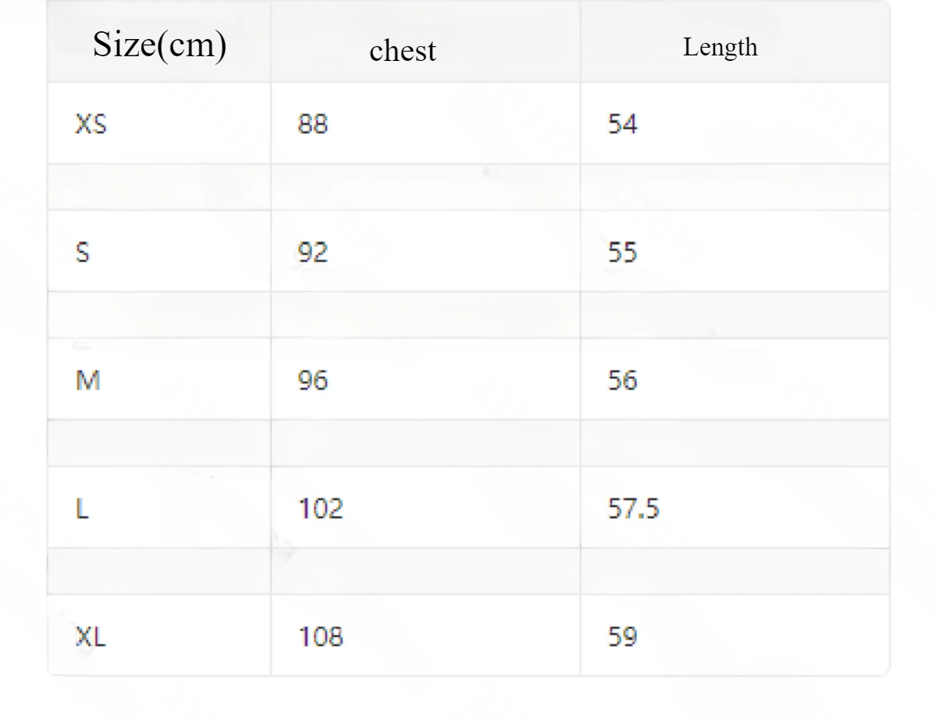
Task: Click the empty row above XL
Action: point(468,572)
